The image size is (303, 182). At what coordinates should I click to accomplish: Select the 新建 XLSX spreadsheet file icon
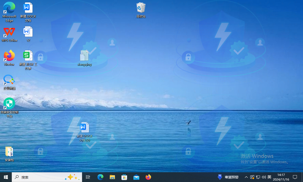pos(28,55)
